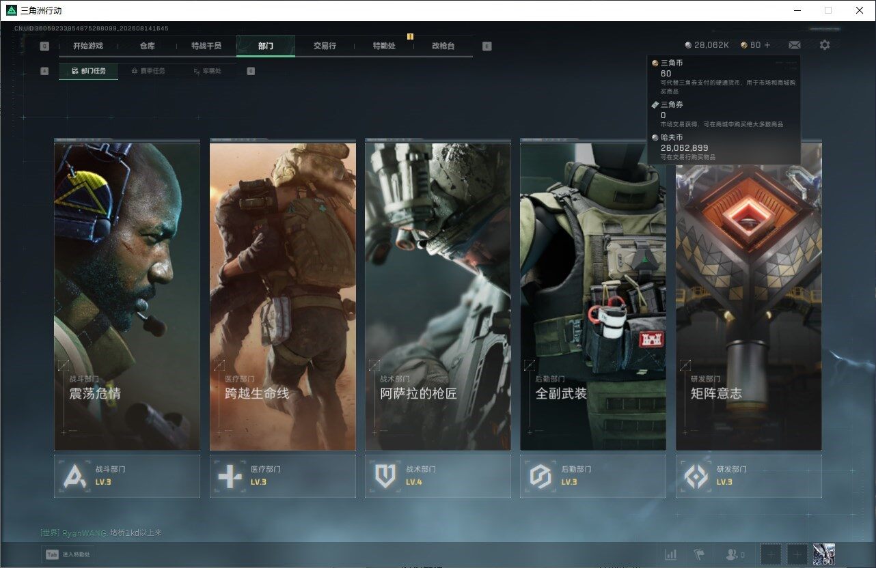
Task: Select the 部门 tab
Action: point(266,46)
